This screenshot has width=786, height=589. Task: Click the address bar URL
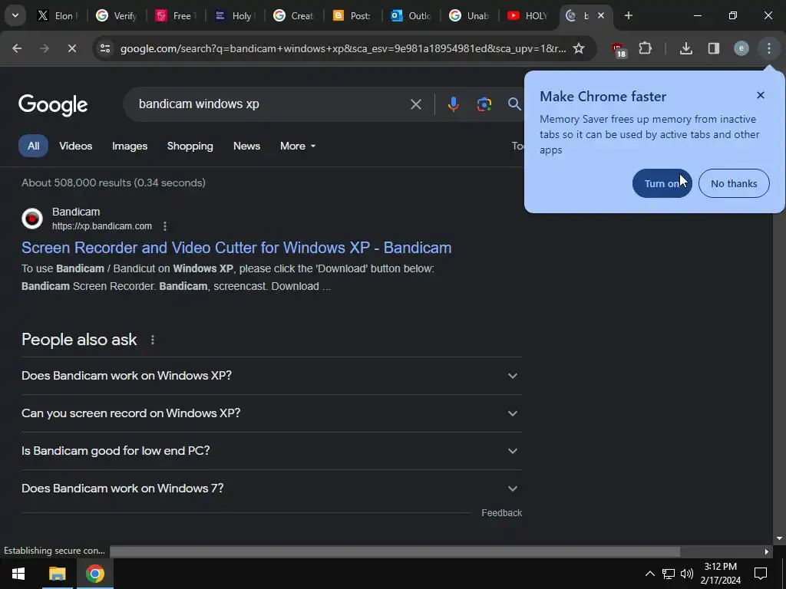pyautogui.click(x=343, y=48)
